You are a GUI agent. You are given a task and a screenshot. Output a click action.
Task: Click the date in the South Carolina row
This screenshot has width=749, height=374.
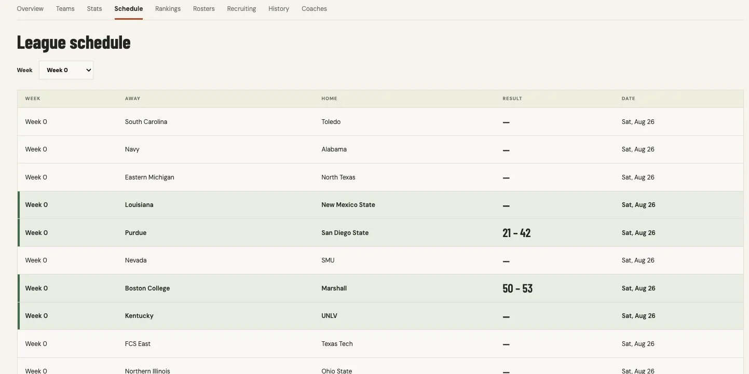pos(638,122)
